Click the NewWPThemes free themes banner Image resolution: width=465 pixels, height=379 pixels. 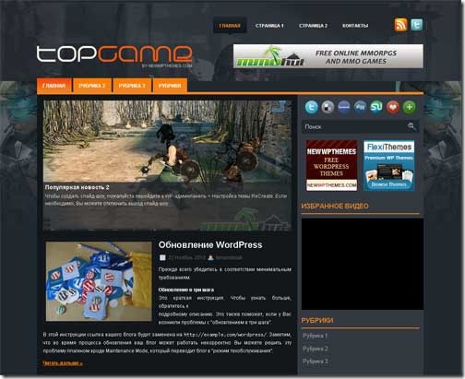[x=331, y=165]
